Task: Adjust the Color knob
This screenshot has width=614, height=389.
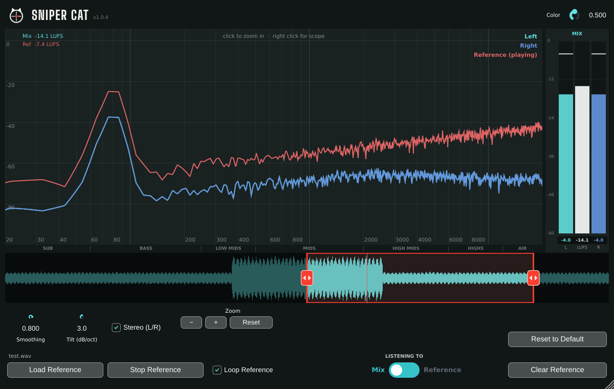Action: coord(574,15)
